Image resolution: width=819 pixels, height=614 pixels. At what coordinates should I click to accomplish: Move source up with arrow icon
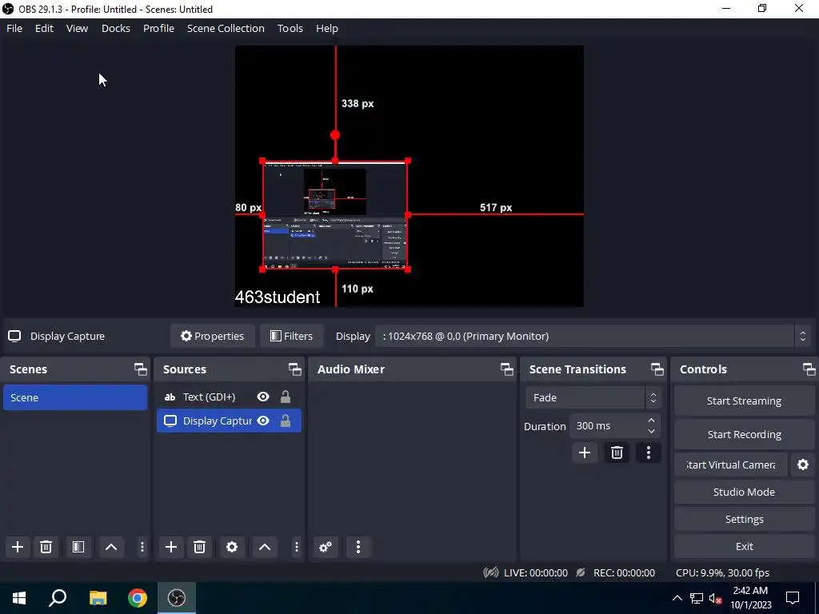click(264, 547)
